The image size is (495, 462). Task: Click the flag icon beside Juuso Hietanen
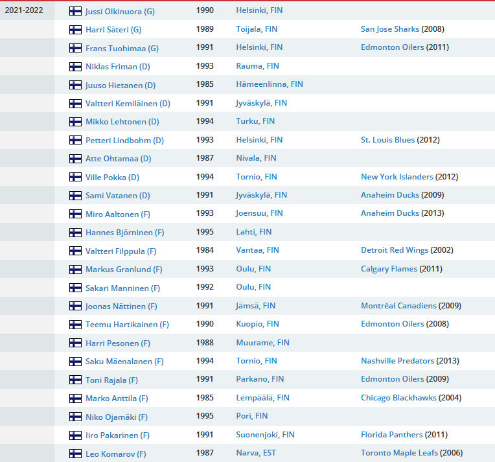click(75, 85)
